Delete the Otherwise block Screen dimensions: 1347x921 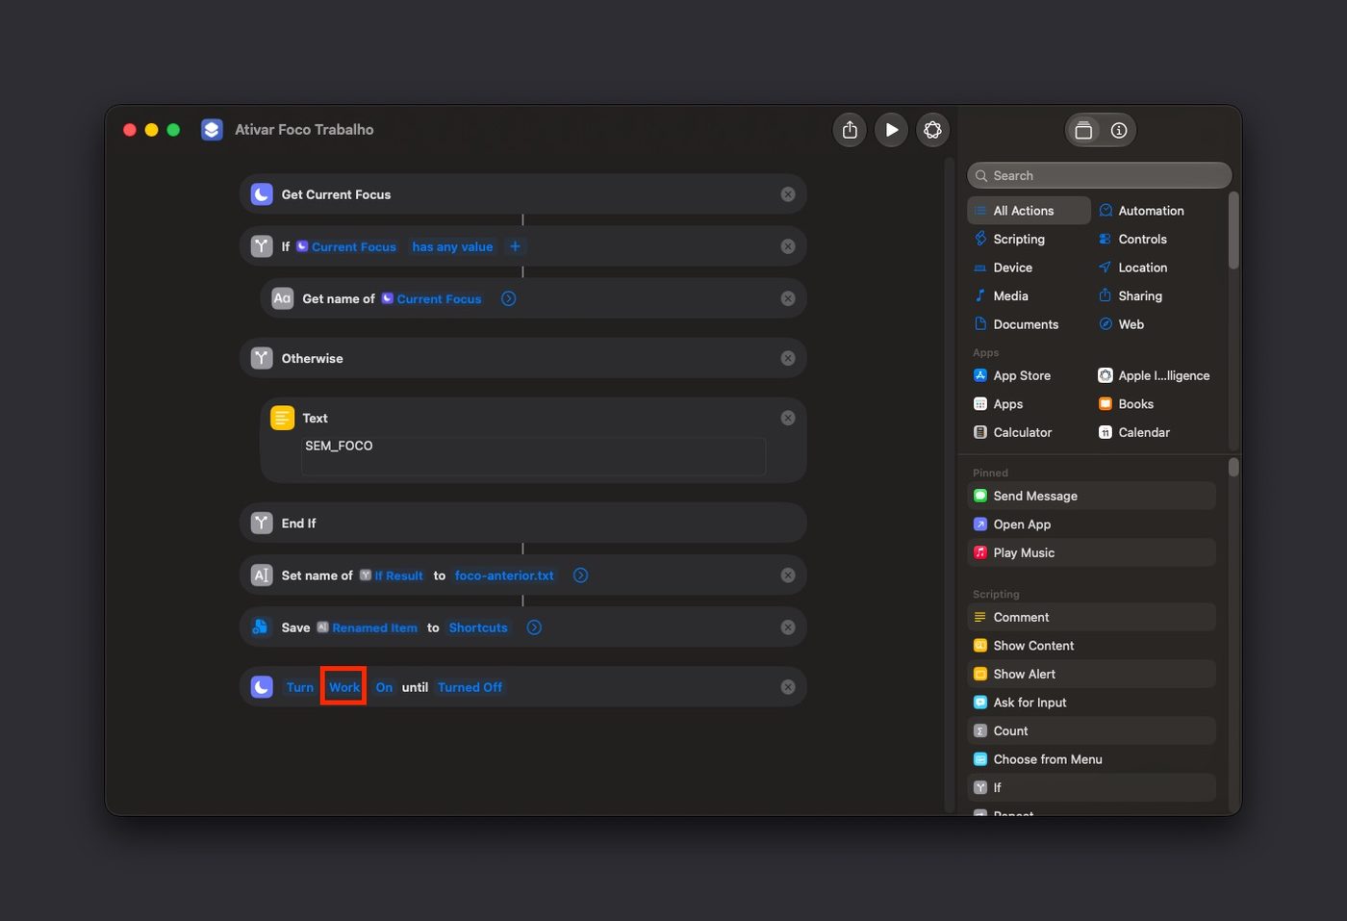pyautogui.click(x=788, y=358)
